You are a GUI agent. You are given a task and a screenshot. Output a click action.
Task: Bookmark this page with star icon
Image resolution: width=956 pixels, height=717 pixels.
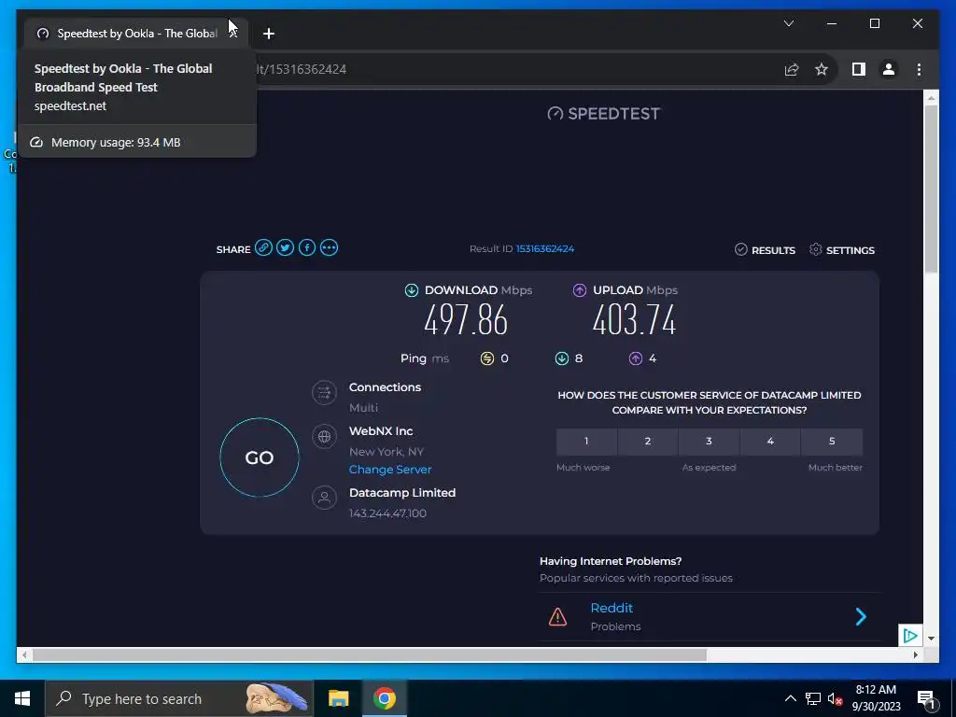pyautogui.click(x=822, y=69)
